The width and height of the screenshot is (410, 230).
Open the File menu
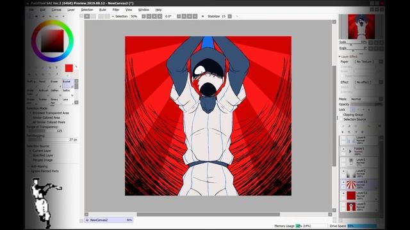pyautogui.click(x=31, y=10)
